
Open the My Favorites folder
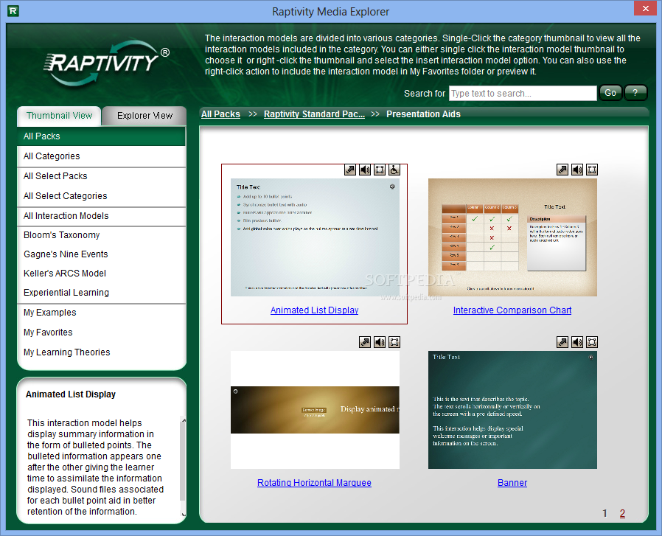pyautogui.click(x=101, y=333)
